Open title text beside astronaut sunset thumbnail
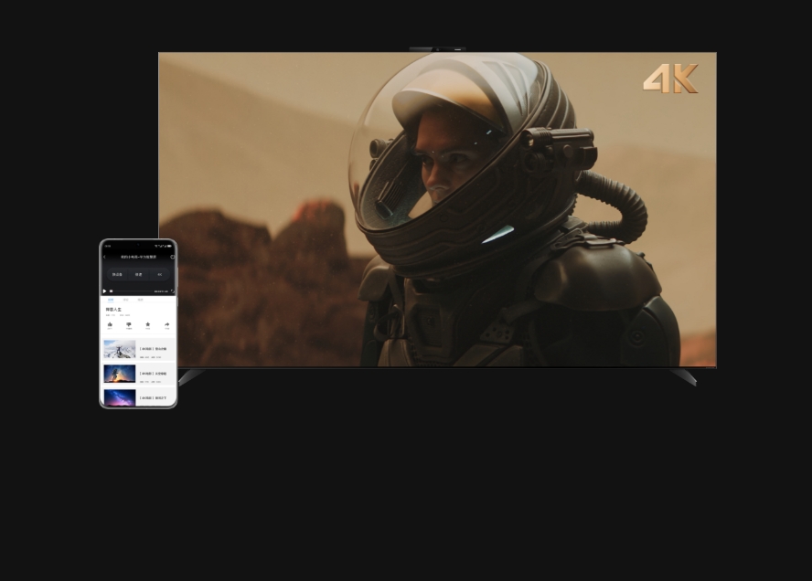The height and width of the screenshot is (581, 812). tap(153, 373)
